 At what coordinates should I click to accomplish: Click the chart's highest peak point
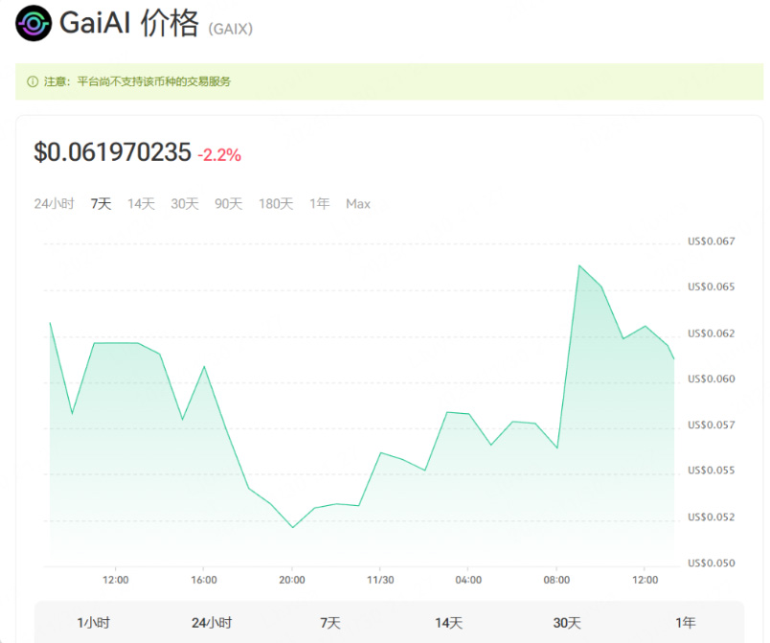click(x=579, y=265)
